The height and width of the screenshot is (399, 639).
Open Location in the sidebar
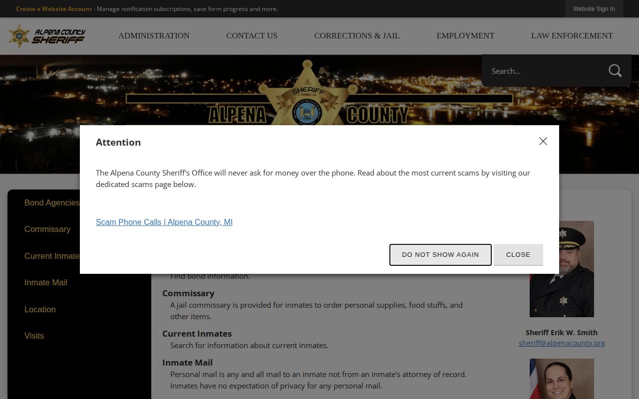coord(40,309)
